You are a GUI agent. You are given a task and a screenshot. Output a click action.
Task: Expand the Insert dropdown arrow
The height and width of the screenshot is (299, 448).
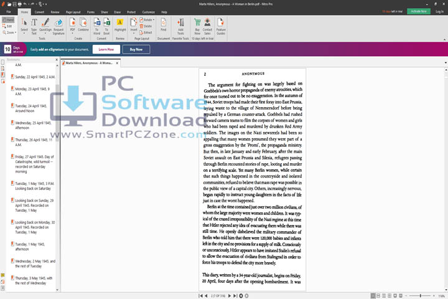click(133, 34)
